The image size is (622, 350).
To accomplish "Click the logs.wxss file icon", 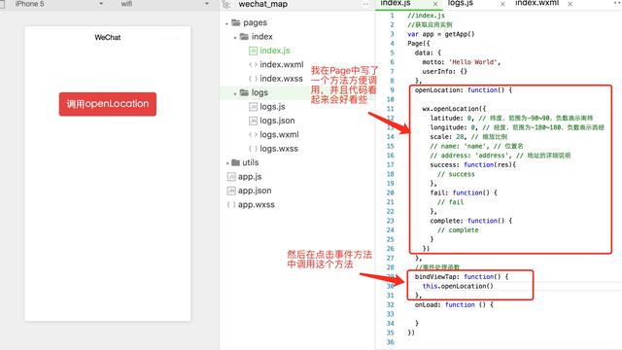I will click(x=253, y=149).
